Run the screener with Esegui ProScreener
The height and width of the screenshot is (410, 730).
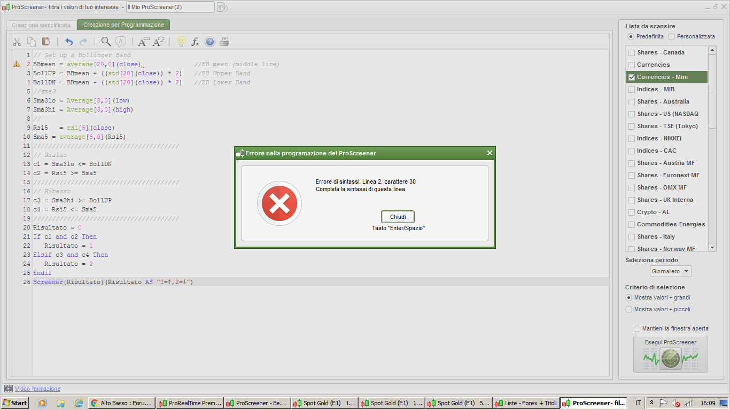pos(671,354)
